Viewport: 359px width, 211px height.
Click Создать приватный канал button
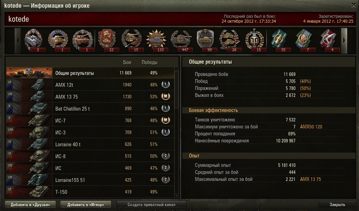[x=151, y=204]
